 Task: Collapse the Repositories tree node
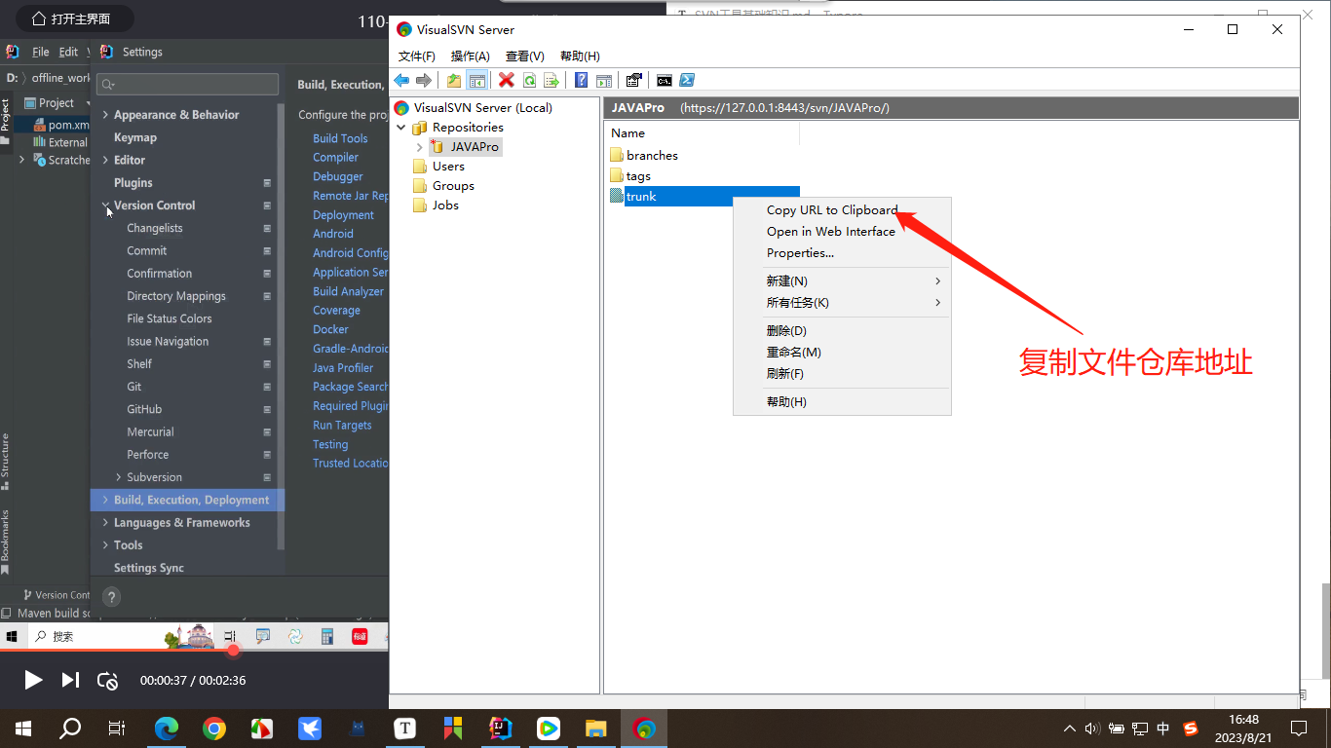(x=400, y=128)
